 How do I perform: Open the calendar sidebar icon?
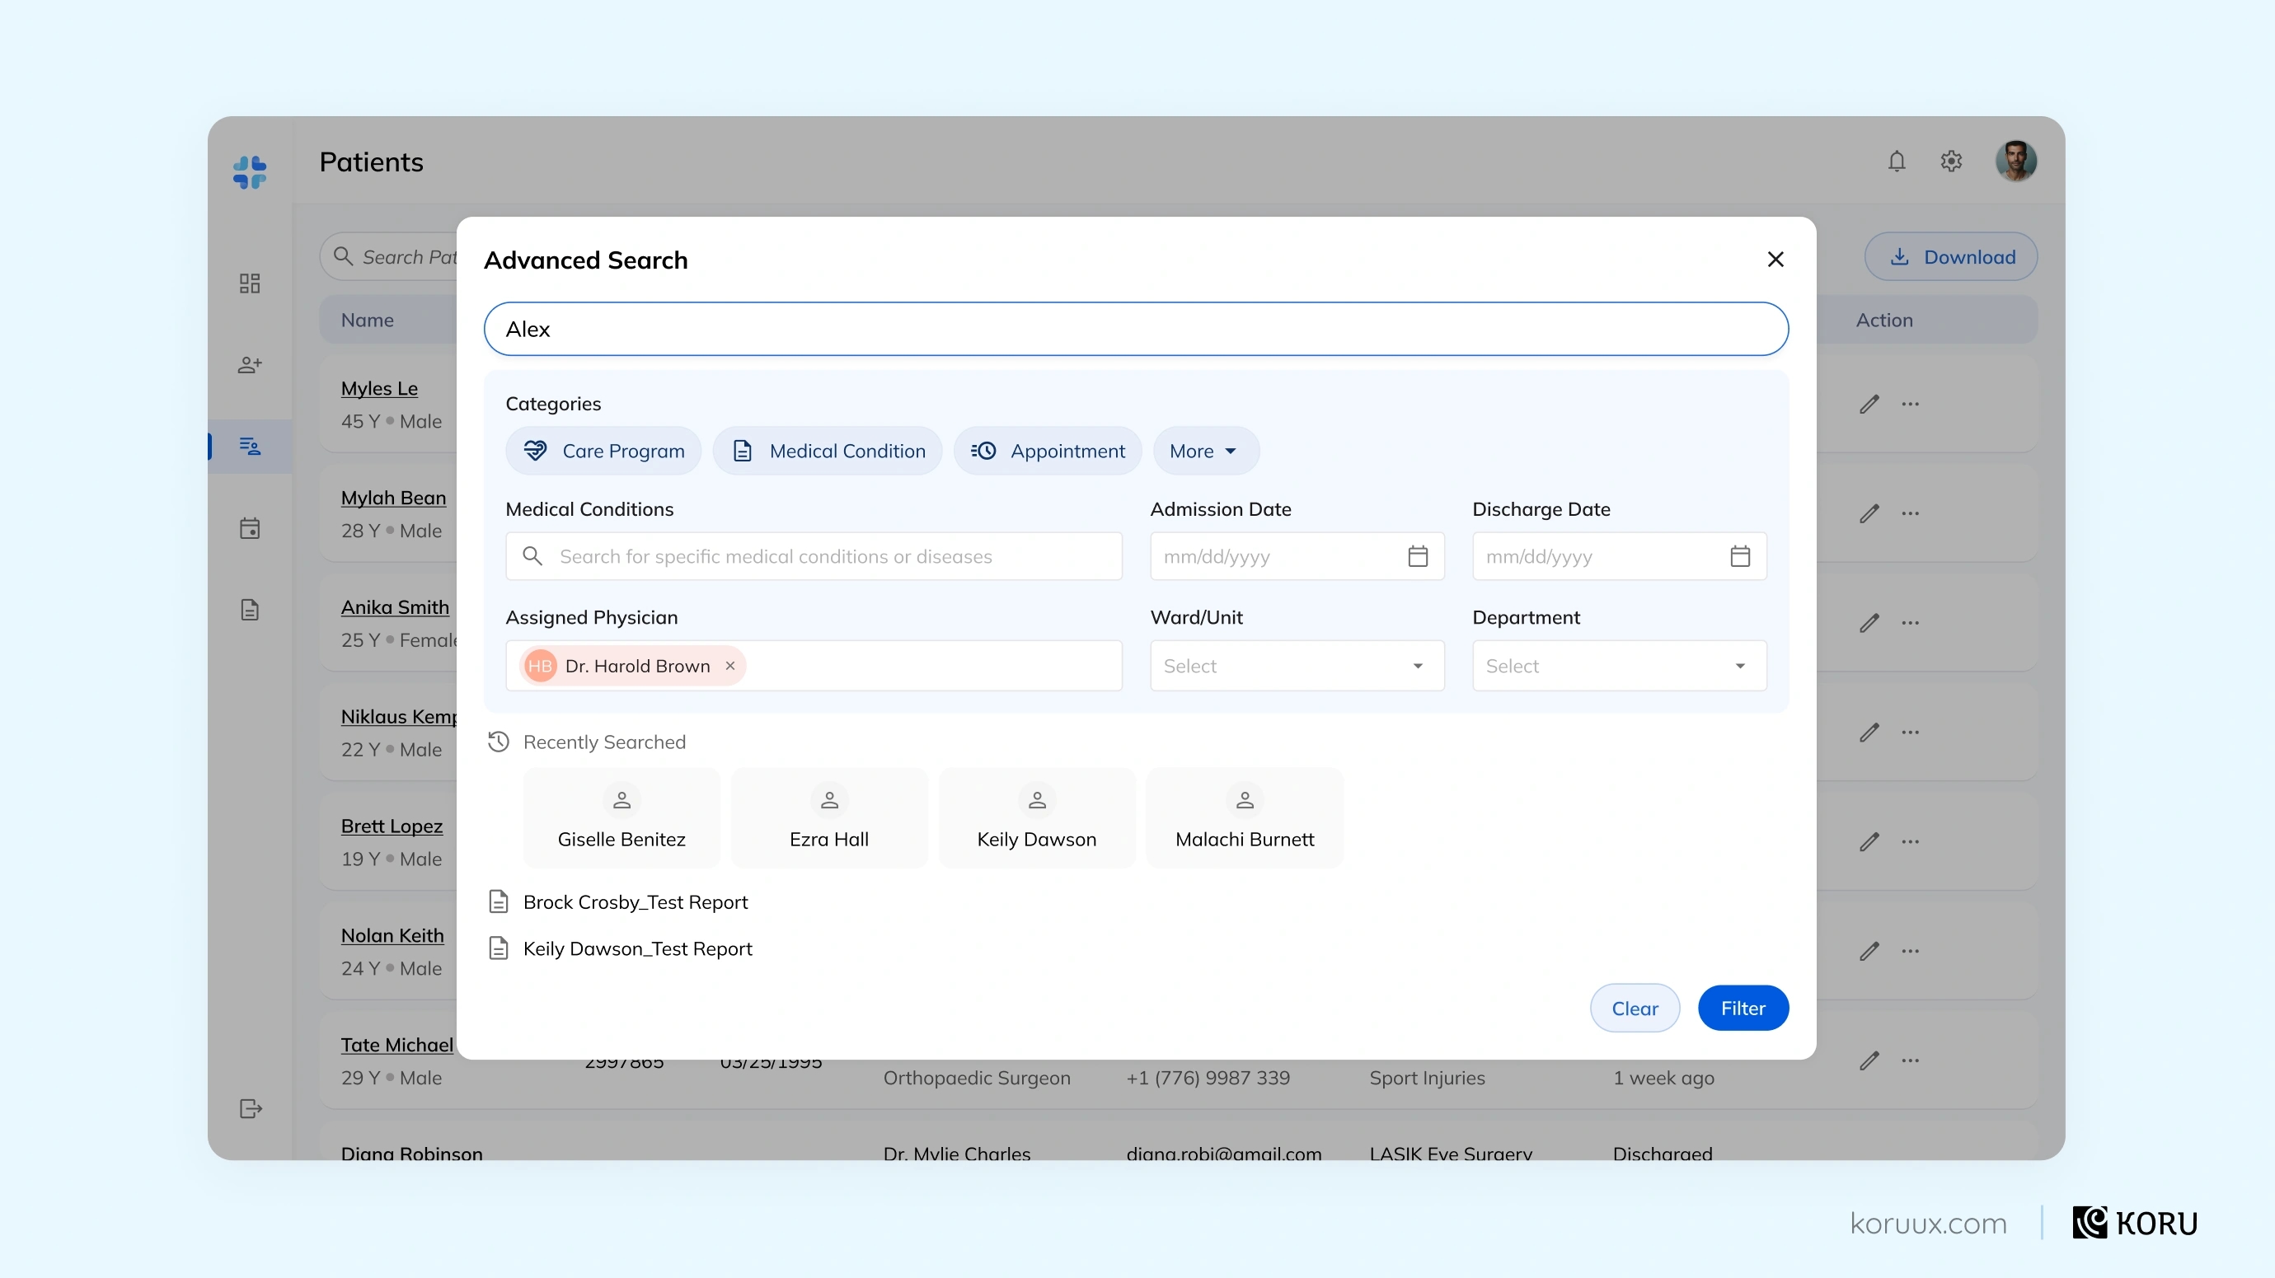pos(250,528)
